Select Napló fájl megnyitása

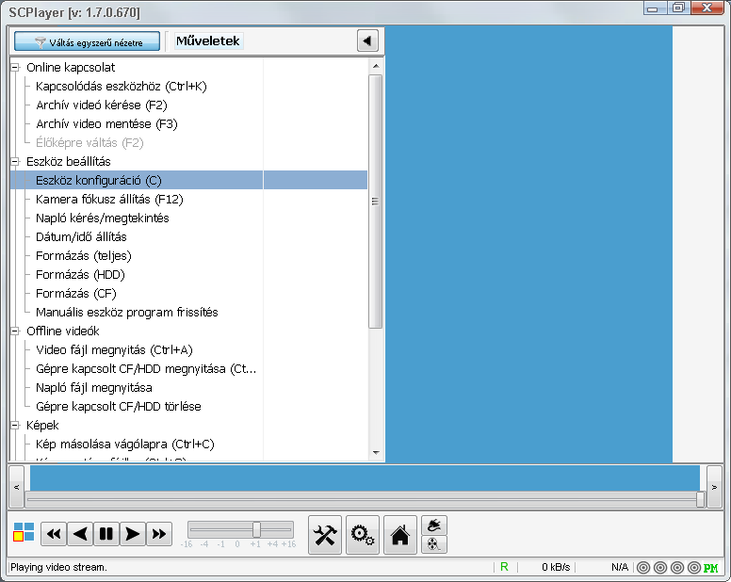click(x=94, y=388)
